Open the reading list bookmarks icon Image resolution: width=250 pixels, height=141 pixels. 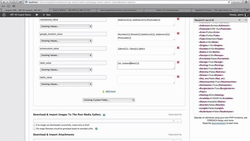pos(9,6)
